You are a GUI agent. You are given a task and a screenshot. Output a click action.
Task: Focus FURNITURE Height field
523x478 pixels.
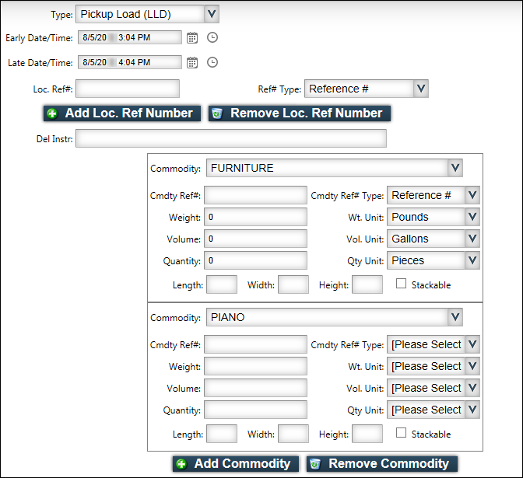367,284
